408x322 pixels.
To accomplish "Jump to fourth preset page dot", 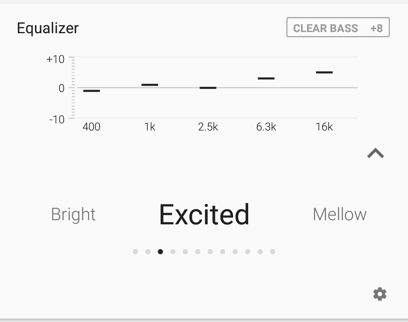I will point(173,251).
